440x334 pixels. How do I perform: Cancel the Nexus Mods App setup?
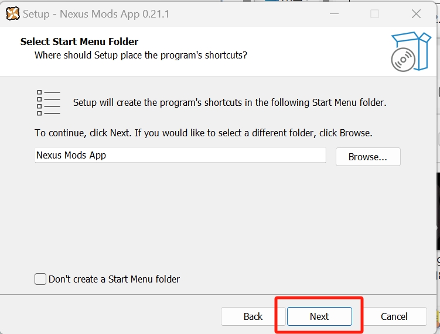[x=394, y=316]
